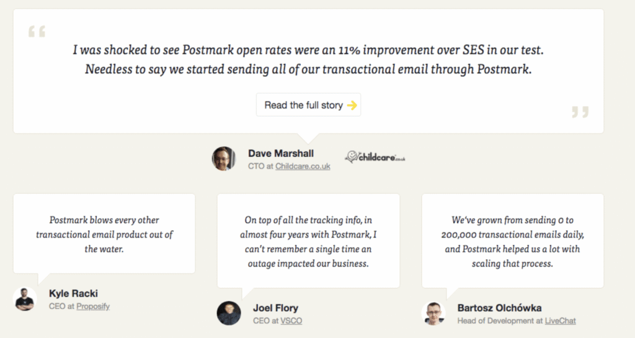Click the Bartosz Olchówka name label

499,308
